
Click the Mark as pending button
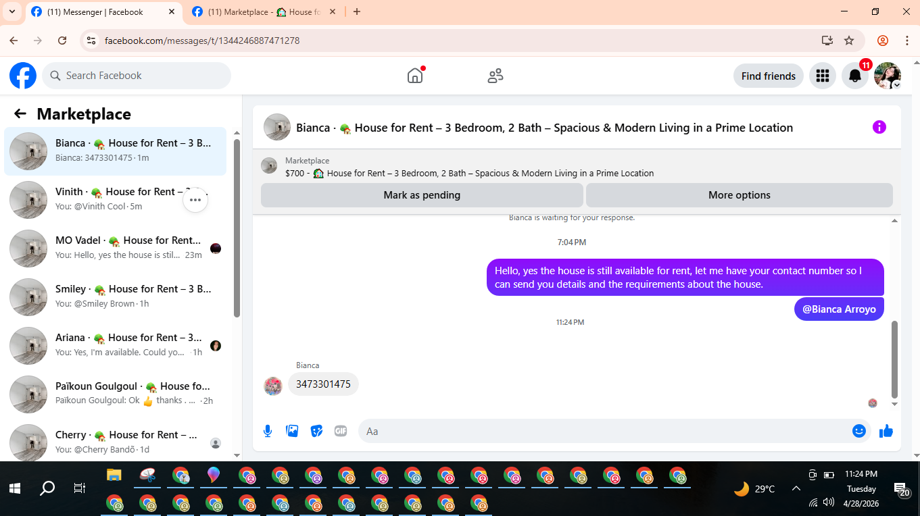point(422,195)
